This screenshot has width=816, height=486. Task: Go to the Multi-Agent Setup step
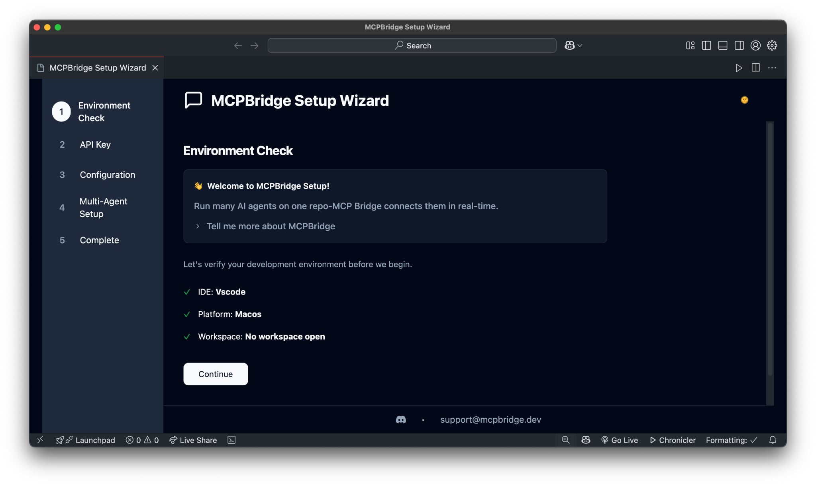tap(103, 207)
